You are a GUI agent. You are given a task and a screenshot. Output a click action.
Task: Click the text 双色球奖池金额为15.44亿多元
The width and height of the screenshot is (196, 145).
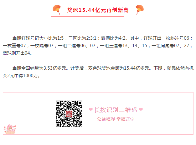[119, 68]
